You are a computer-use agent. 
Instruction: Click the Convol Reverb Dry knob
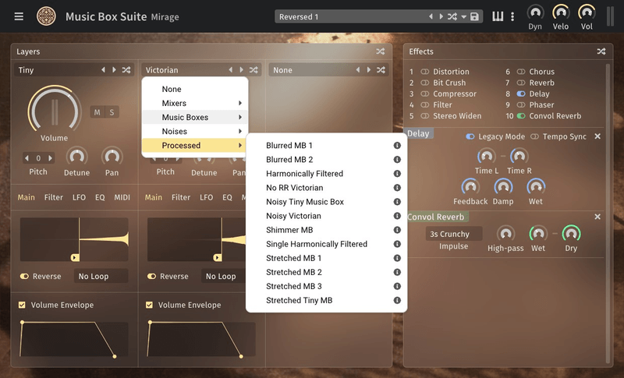(x=571, y=234)
